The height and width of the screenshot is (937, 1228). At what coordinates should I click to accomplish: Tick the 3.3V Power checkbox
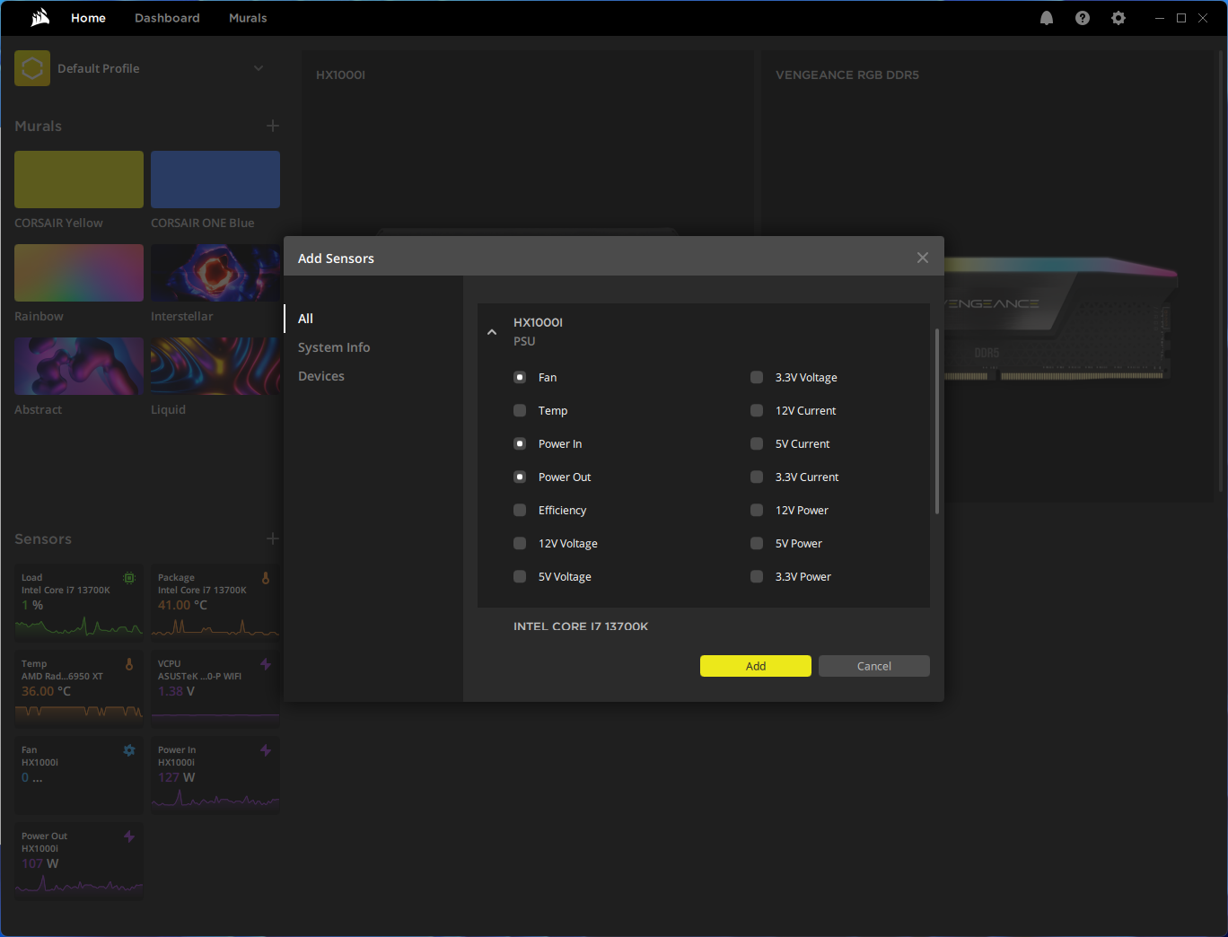click(x=757, y=576)
